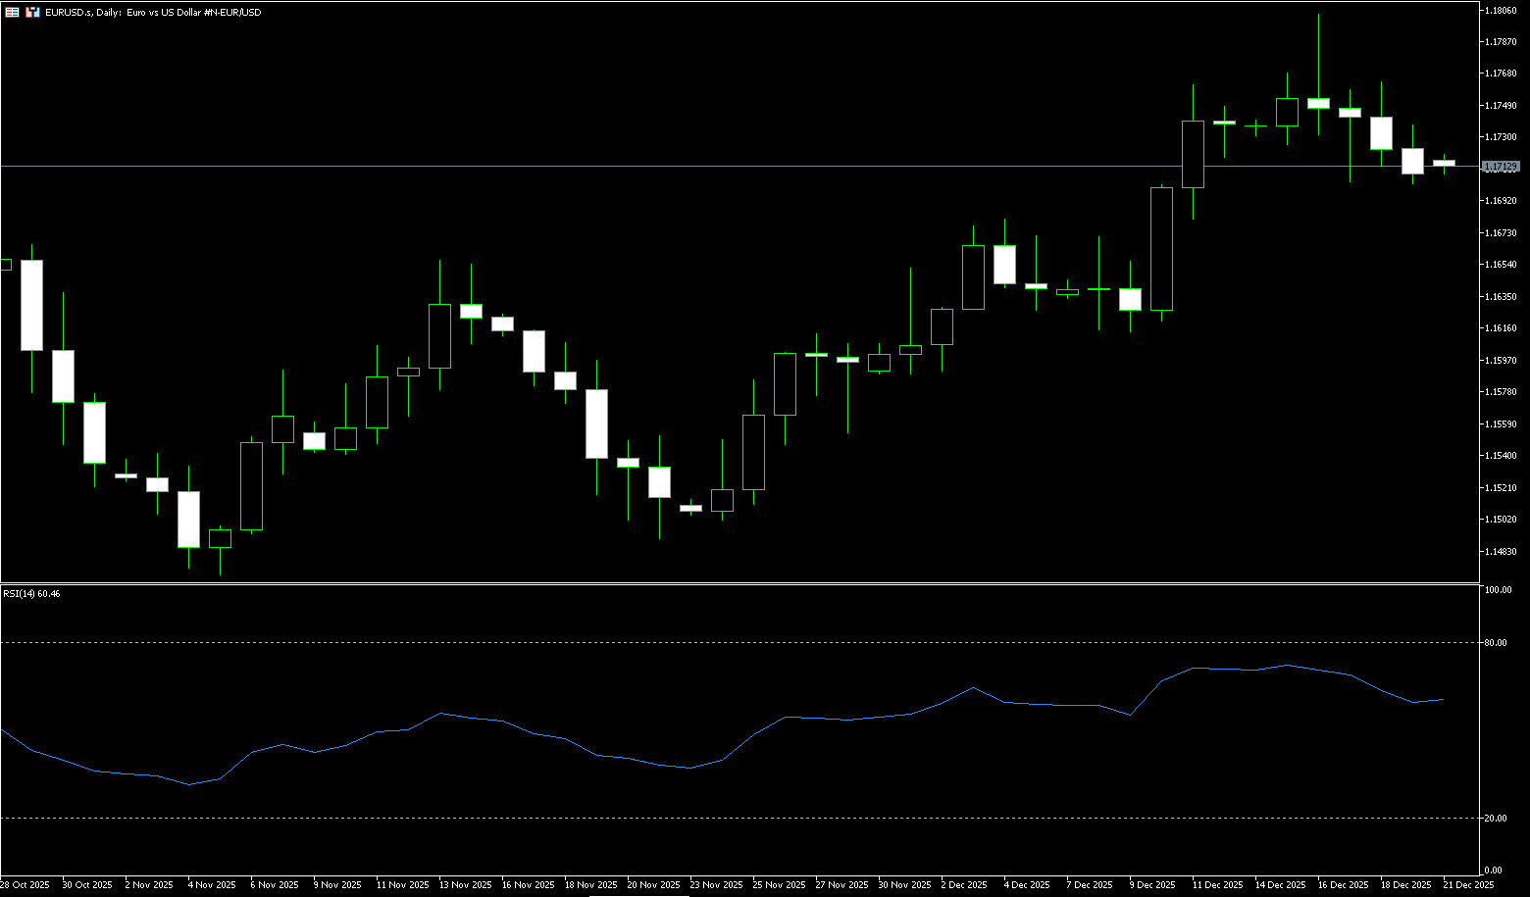Select the RSI(14) 60.46 indicator label
Viewport: 1530px width, 897px height.
[x=31, y=594]
